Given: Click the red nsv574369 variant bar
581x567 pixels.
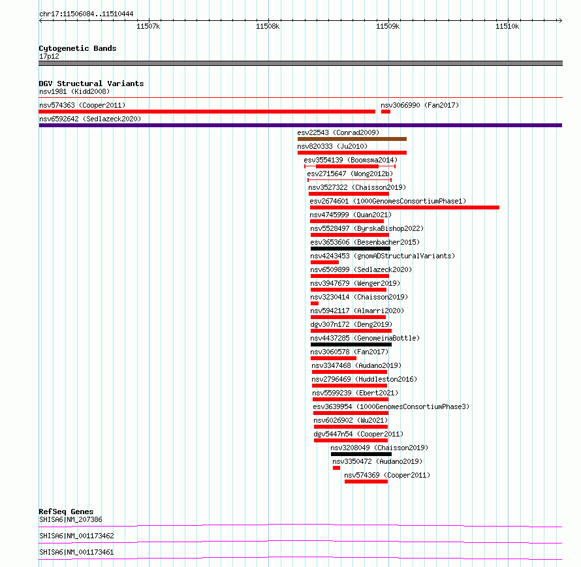Looking at the screenshot, I should (x=366, y=482).
